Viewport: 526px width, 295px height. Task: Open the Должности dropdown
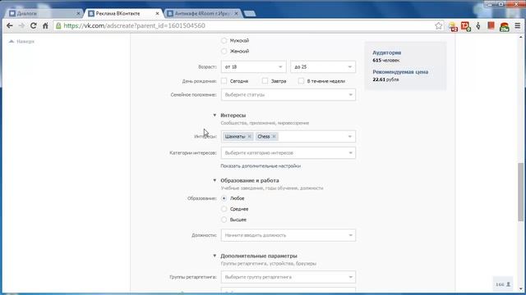pyautogui.click(x=288, y=235)
